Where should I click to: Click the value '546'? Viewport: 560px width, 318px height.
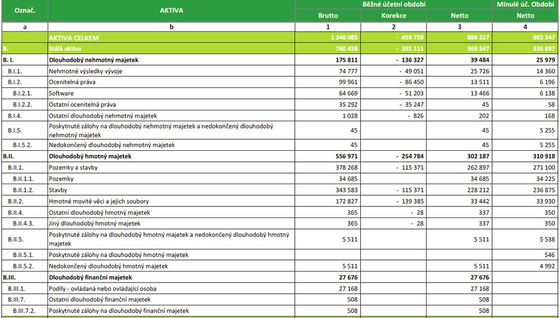pyautogui.click(x=550, y=255)
